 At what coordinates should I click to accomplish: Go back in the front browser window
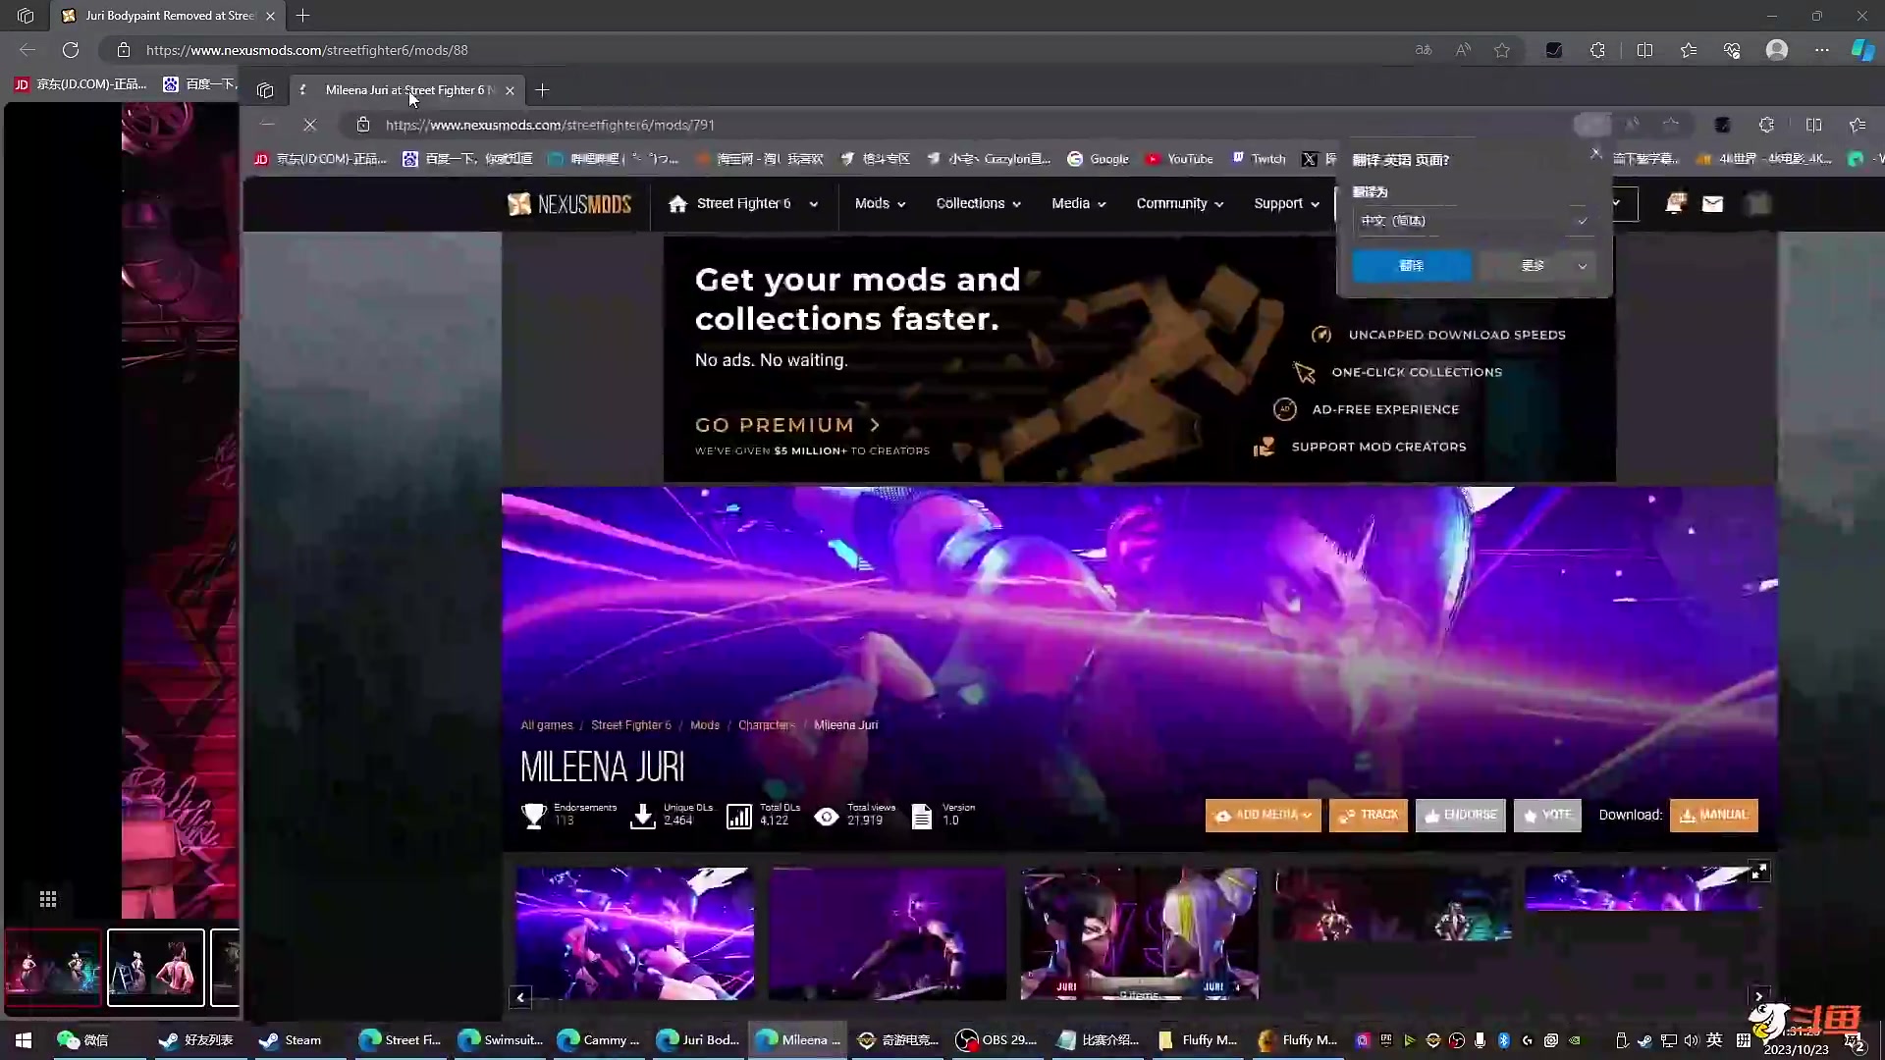[x=267, y=125]
